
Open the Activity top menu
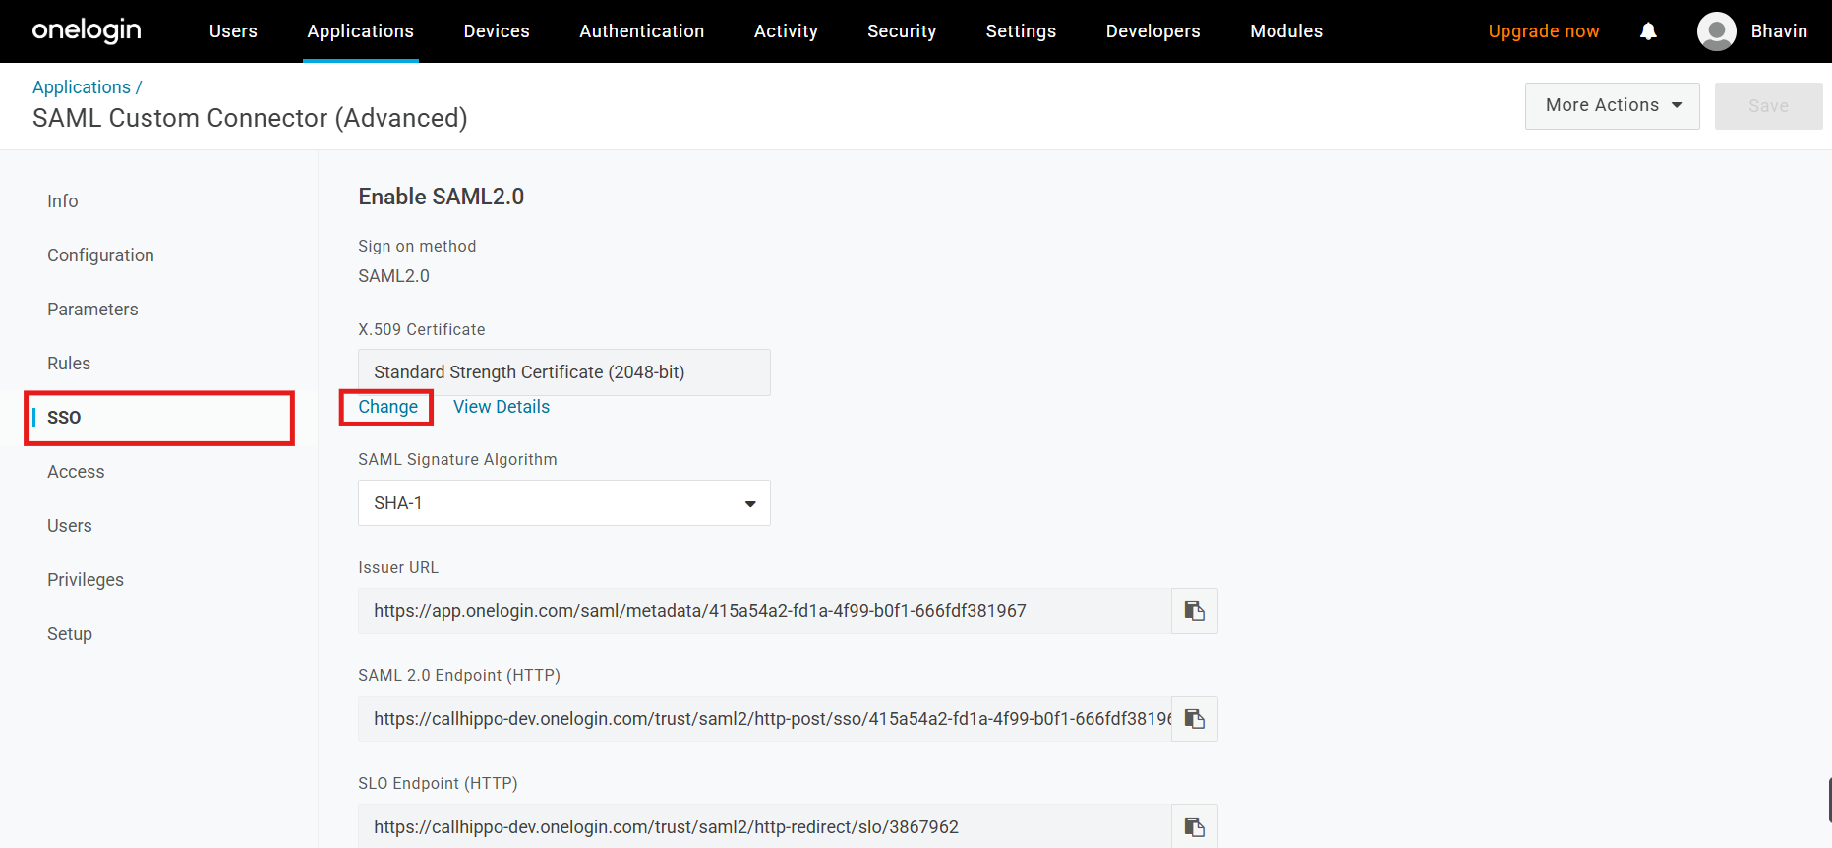coord(786,31)
